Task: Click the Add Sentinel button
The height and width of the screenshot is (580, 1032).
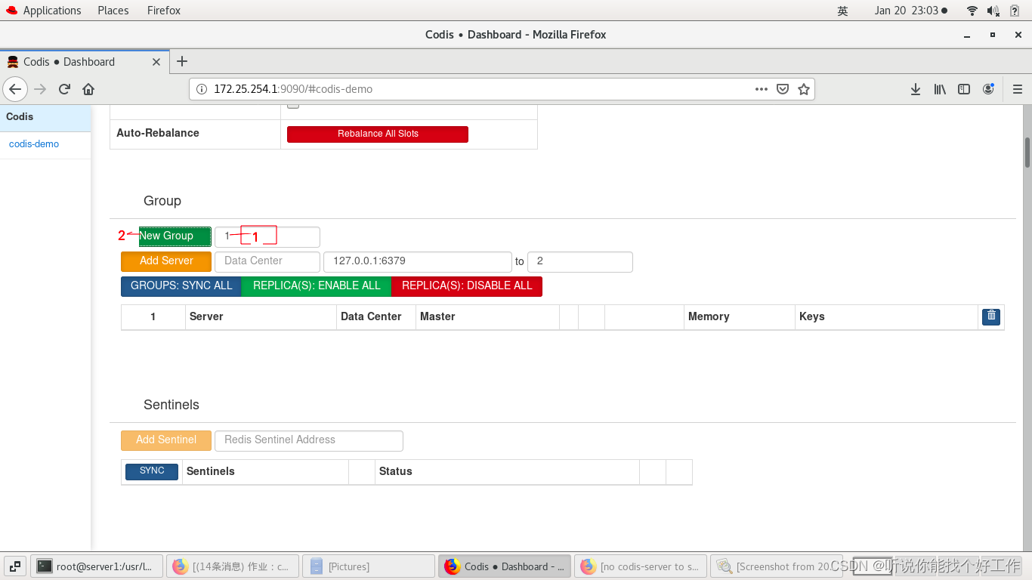Action: click(x=166, y=440)
